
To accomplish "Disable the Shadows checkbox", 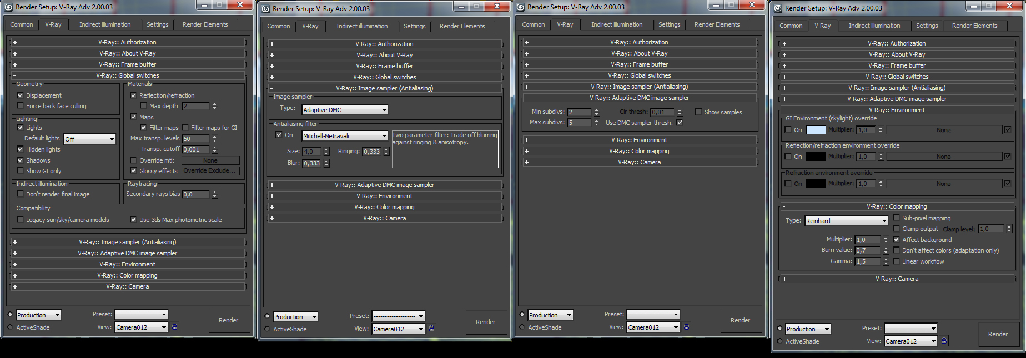I will click(21, 160).
